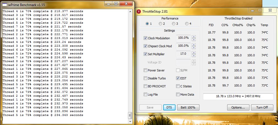Decrease Set Multiplier with down arrow
Image resolution: width=278 pixels, height=125 pixels.
pos(194,56)
